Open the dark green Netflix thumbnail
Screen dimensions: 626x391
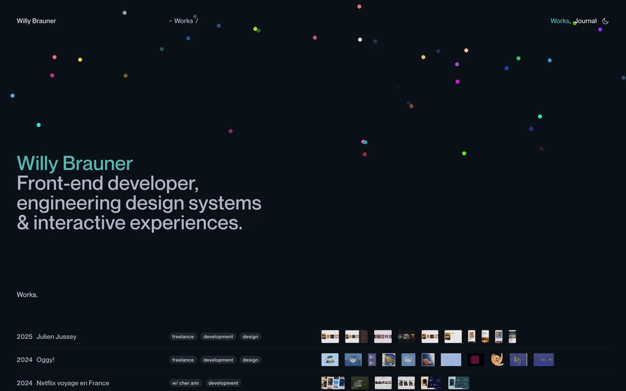click(x=360, y=383)
